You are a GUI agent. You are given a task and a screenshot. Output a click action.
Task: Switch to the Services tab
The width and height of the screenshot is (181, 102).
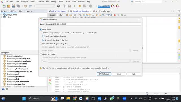tap(29, 11)
